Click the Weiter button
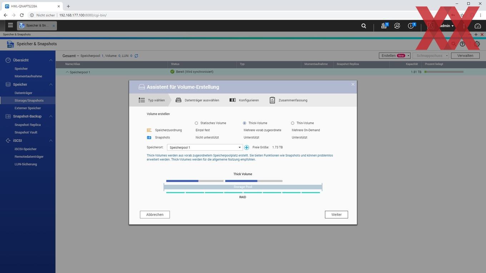 (x=336, y=214)
